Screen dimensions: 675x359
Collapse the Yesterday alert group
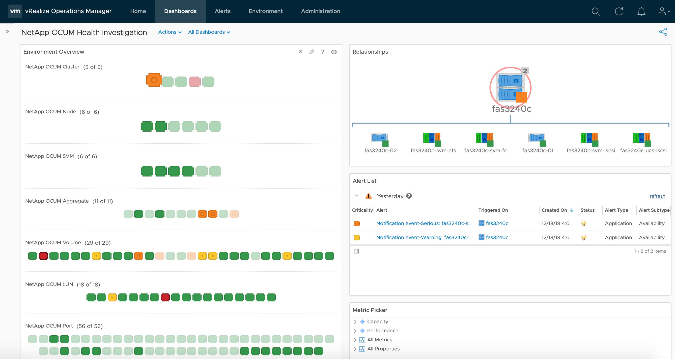356,196
